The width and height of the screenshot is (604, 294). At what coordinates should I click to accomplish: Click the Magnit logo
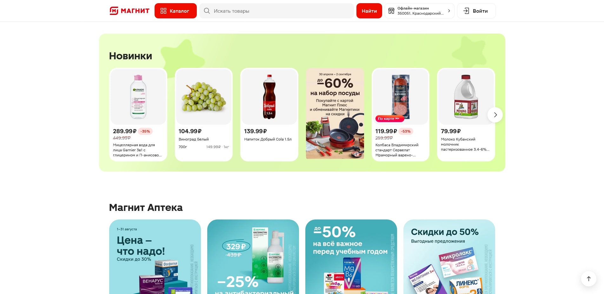(x=129, y=11)
